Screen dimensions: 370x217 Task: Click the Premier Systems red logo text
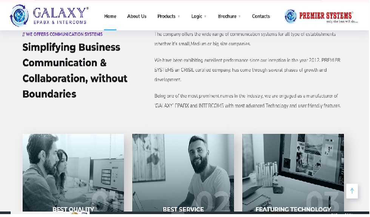pyautogui.click(x=326, y=16)
